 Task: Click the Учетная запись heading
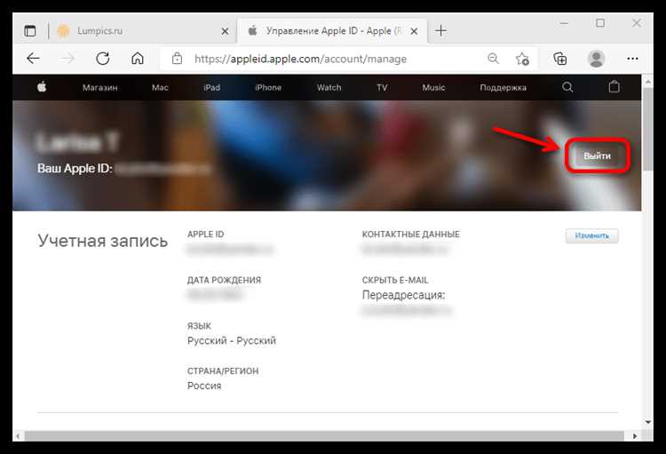[103, 241]
